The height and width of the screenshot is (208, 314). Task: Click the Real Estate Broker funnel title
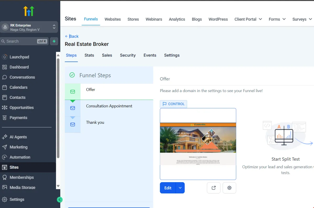[x=87, y=44]
